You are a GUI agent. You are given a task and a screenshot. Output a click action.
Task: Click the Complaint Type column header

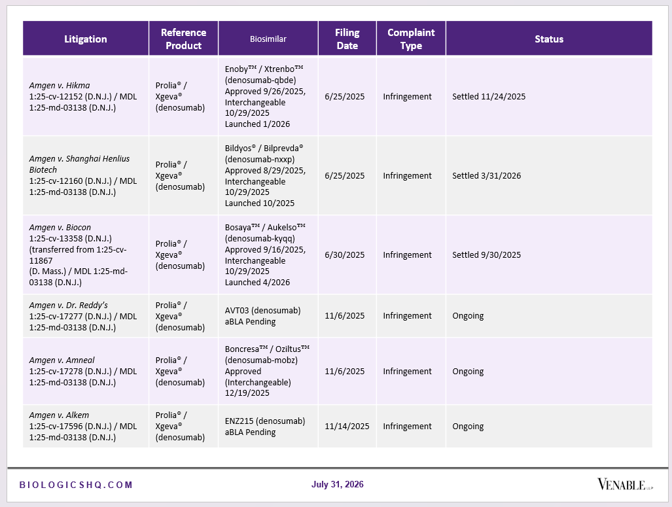coord(411,39)
